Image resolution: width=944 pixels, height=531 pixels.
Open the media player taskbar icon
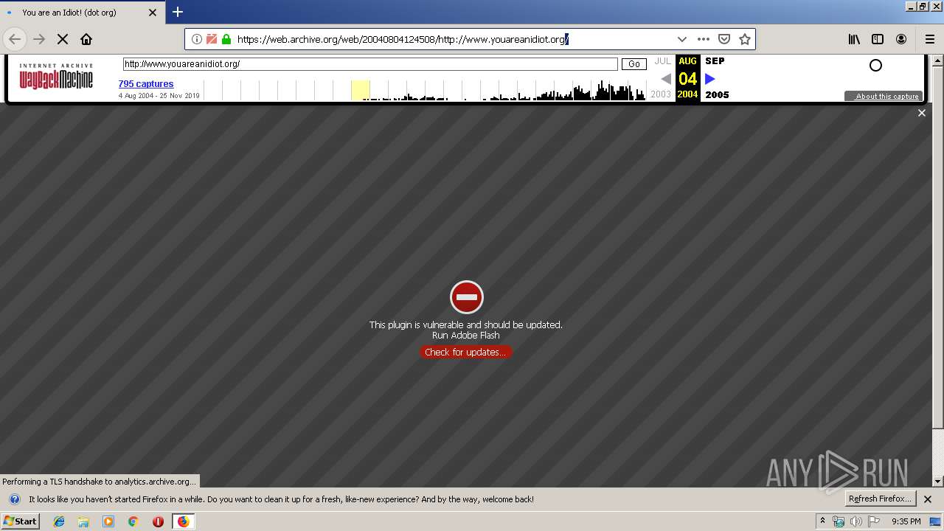point(108,521)
